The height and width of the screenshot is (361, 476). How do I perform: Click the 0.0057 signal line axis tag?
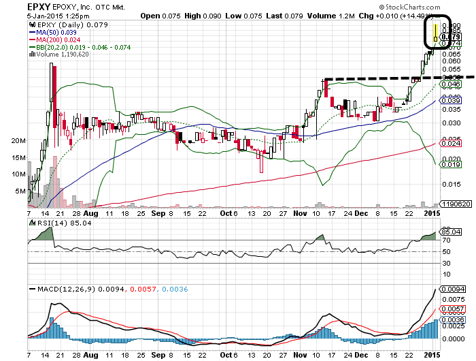453,309
